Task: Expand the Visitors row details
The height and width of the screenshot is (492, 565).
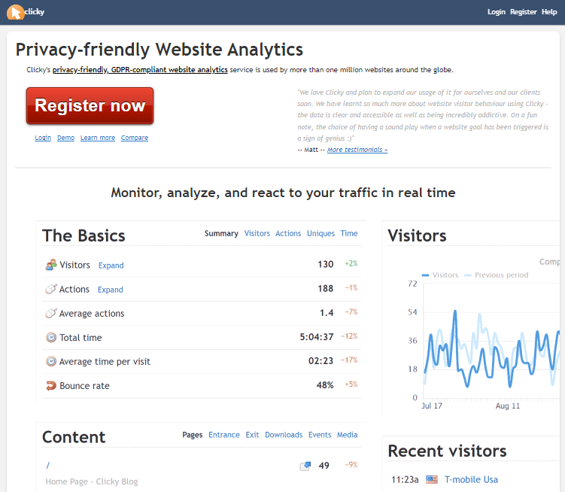Action: [x=111, y=266]
